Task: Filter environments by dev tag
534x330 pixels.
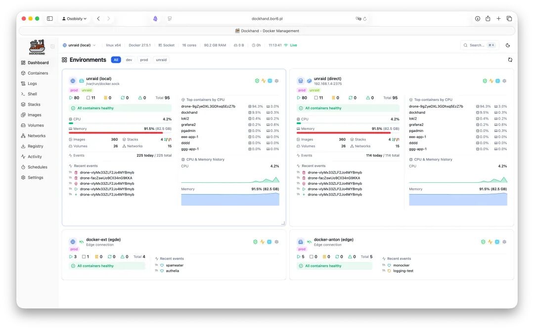Action: pos(129,60)
